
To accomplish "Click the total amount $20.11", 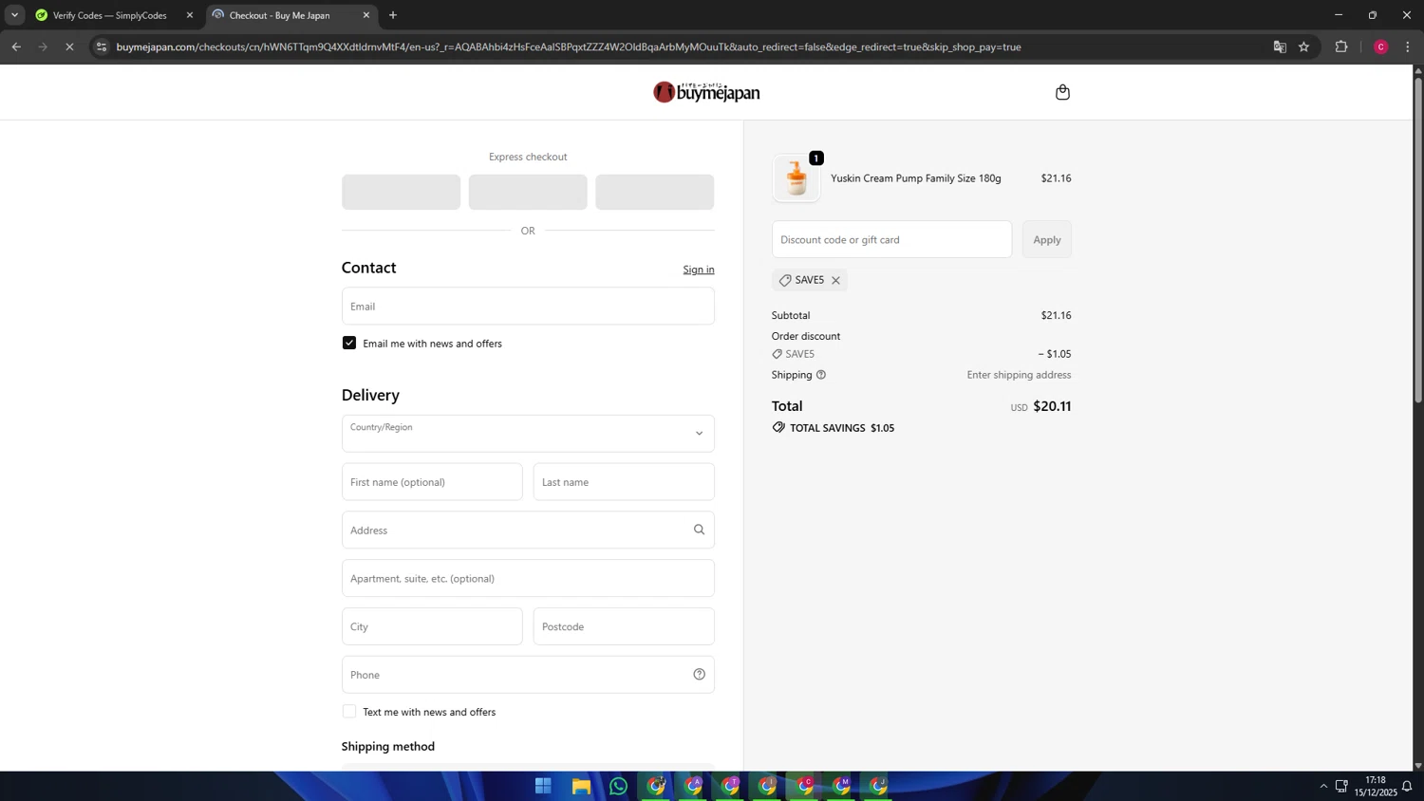I will pos(1052,406).
